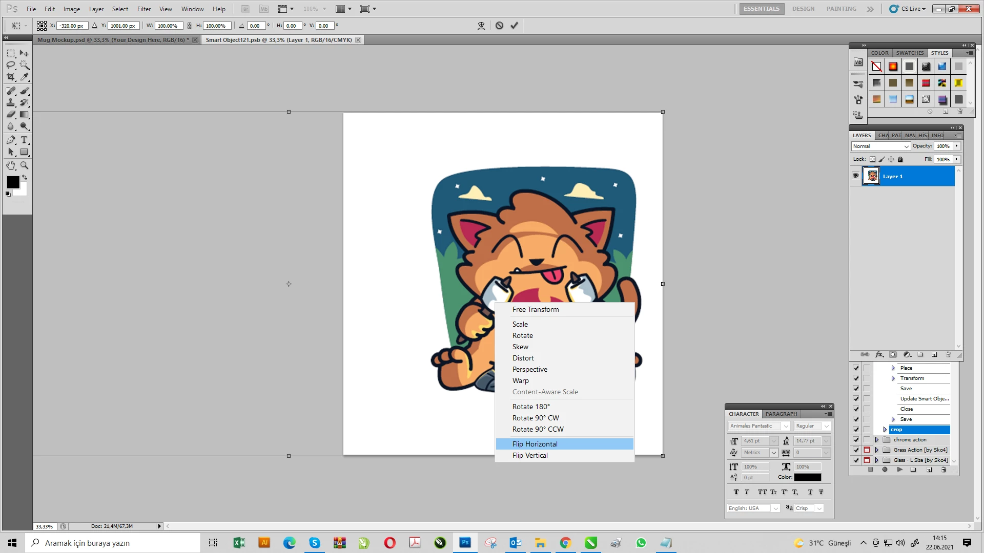The width and height of the screenshot is (984, 553).
Task: Select the Lasso tool
Action: 11,65
